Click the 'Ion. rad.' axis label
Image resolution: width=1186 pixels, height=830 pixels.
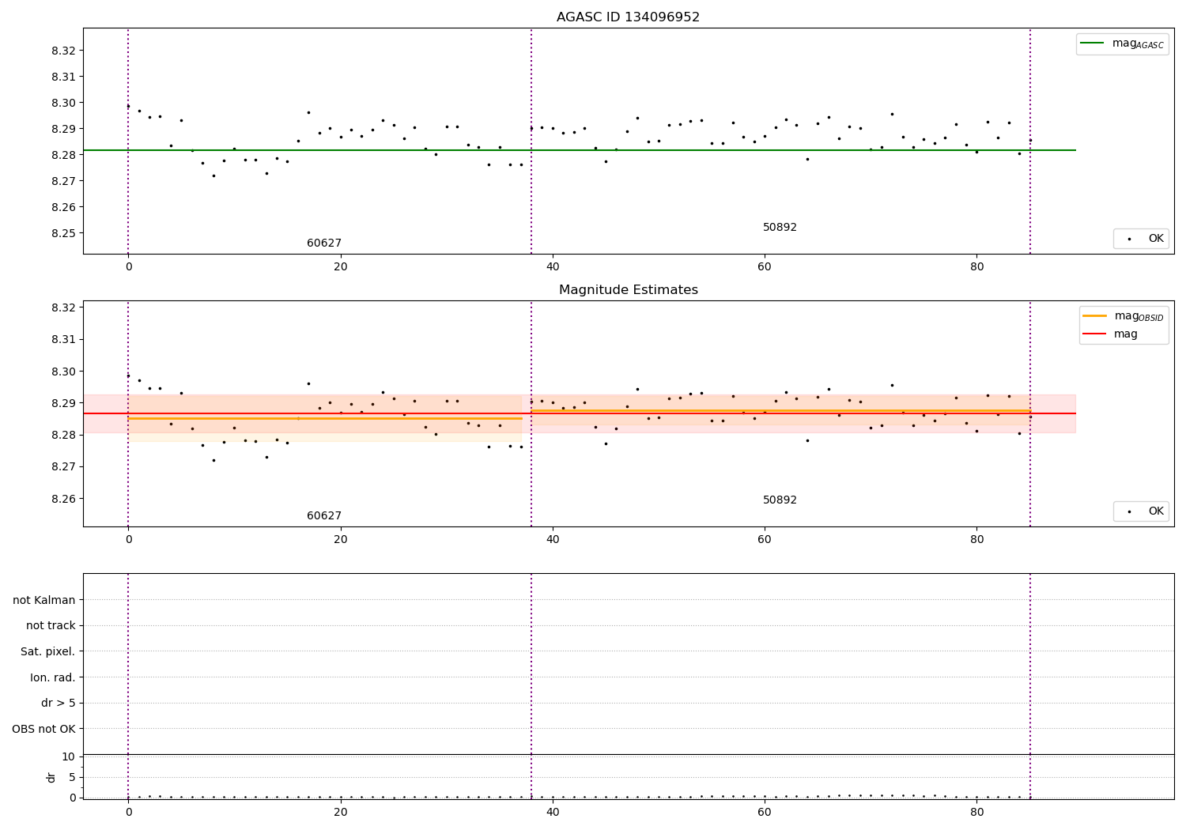[x=53, y=677]
